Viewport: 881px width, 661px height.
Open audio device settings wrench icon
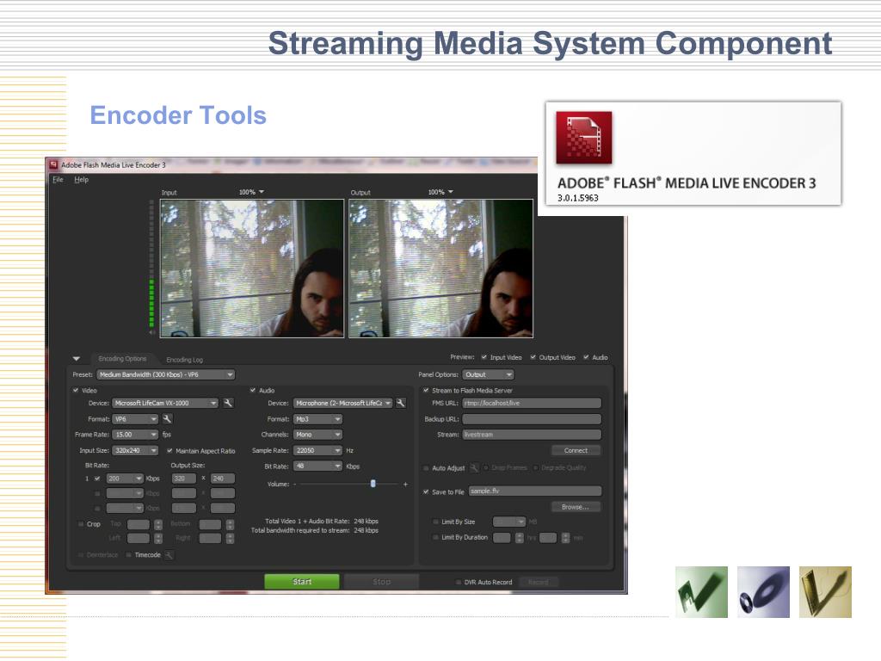coord(401,403)
